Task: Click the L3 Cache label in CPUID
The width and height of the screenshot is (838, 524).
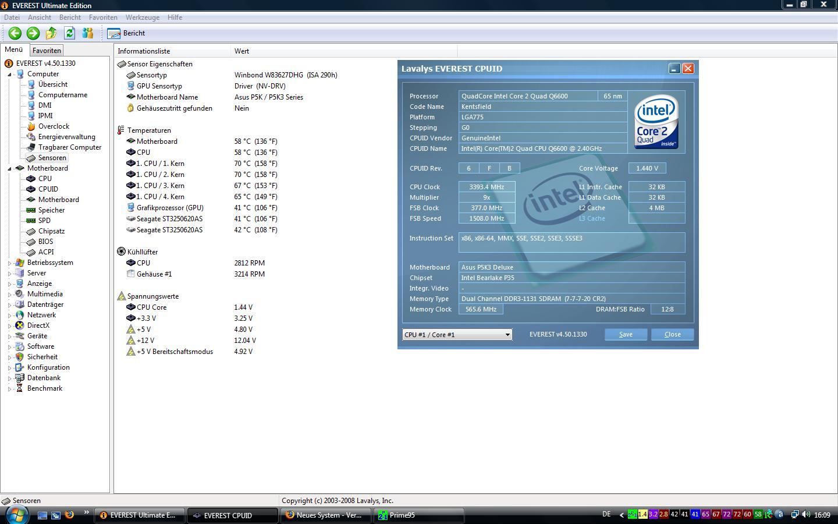Action: click(x=592, y=218)
